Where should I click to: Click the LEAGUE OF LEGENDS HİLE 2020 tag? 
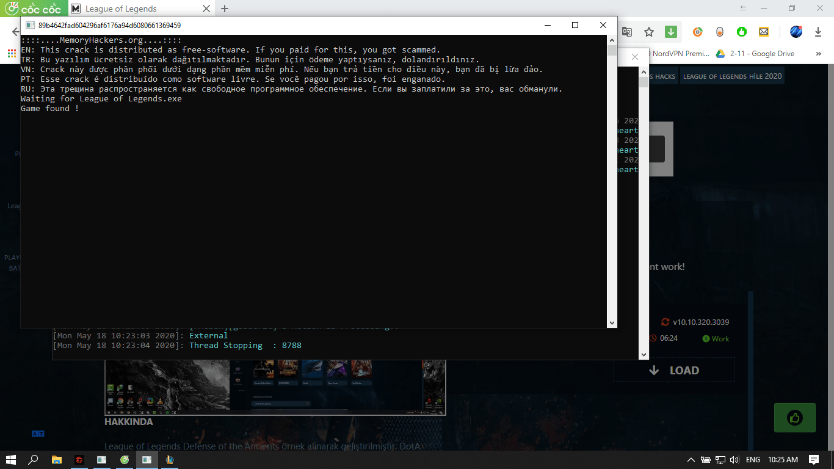732,76
